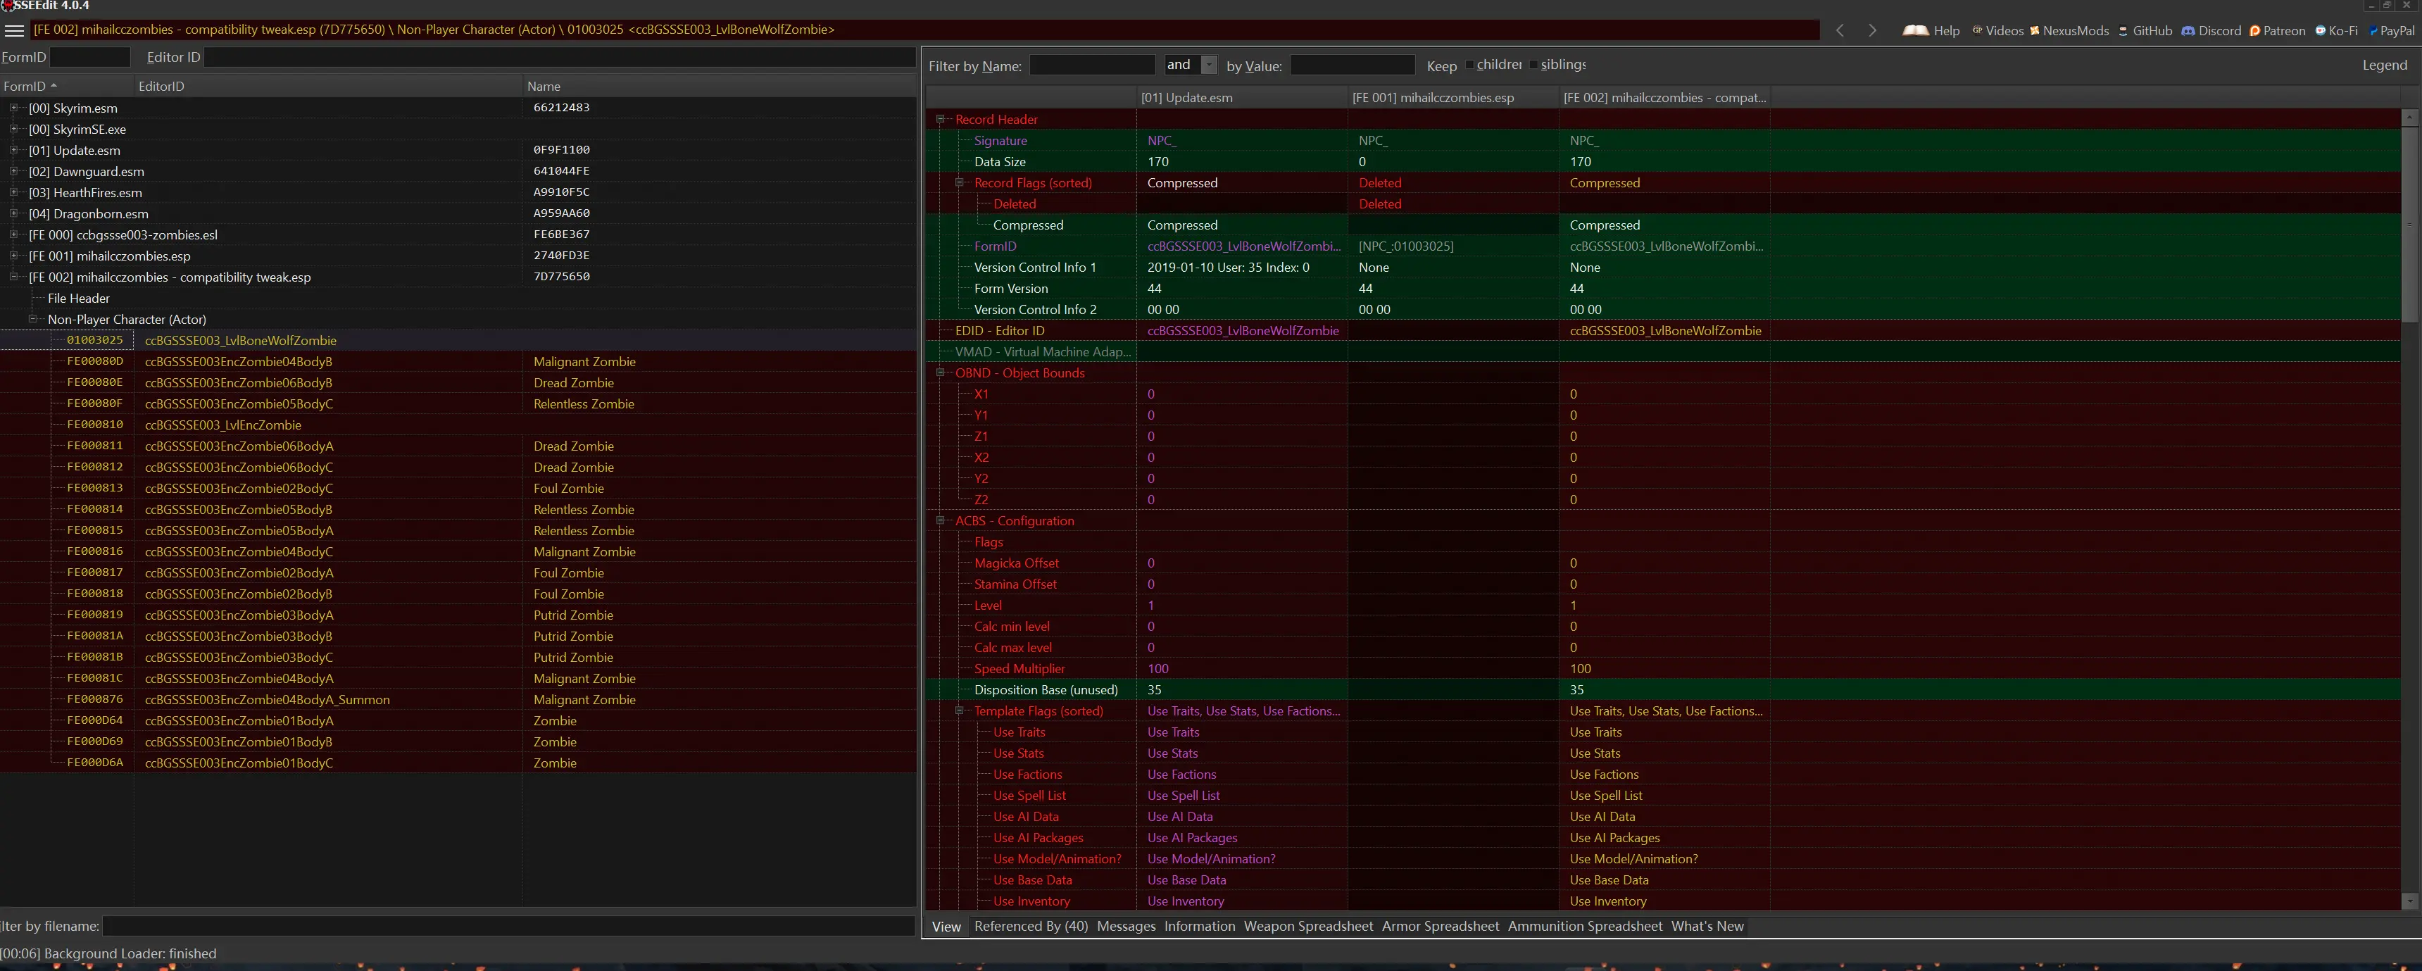Select the [01] Update.esm column header
Image resolution: width=2422 pixels, height=971 pixels.
(x=1242, y=98)
